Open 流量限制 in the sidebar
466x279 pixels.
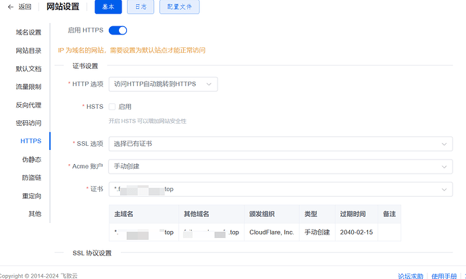click(x=28, y=86)
